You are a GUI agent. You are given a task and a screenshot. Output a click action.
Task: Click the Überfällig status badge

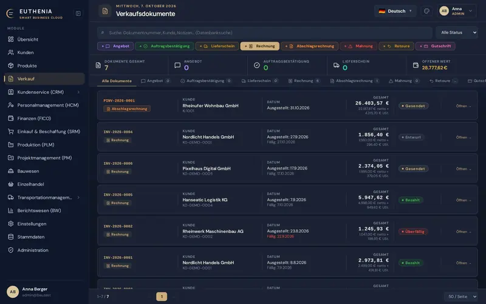(x=413, y=232)
